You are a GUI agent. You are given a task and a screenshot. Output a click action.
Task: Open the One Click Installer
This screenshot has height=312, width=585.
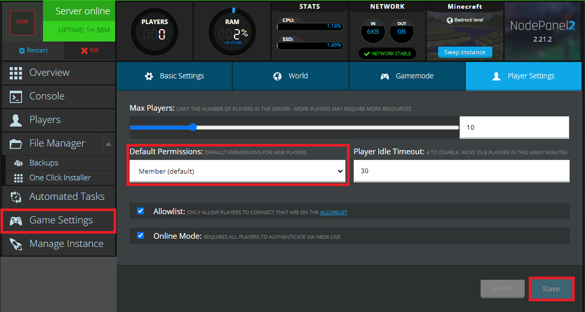click(x=60, y=178)
